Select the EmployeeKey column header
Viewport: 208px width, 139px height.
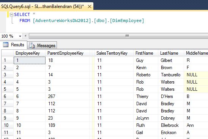[30, 53]
